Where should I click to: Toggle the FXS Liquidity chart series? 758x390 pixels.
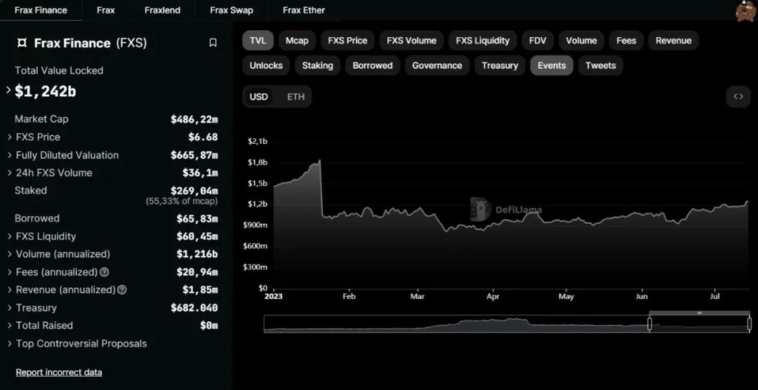pyautogui.click(x=482, y=41)
